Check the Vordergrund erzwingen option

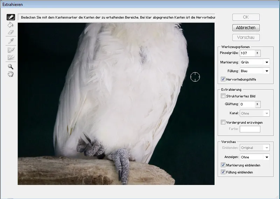tap(223, 123)
